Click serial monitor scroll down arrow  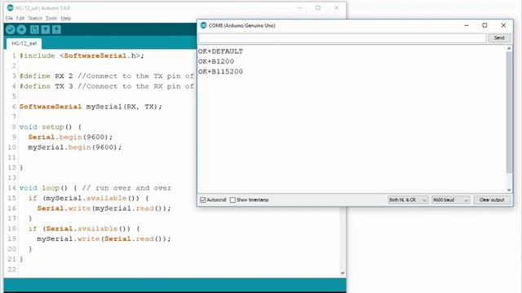coord(509,190)
